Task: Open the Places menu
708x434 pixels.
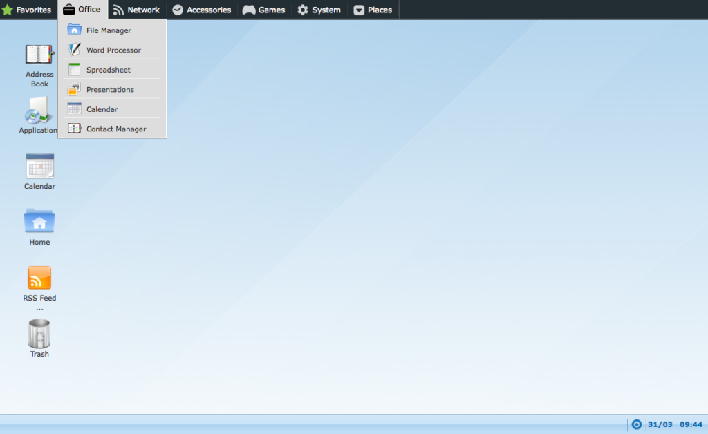Action: [373, 10]
